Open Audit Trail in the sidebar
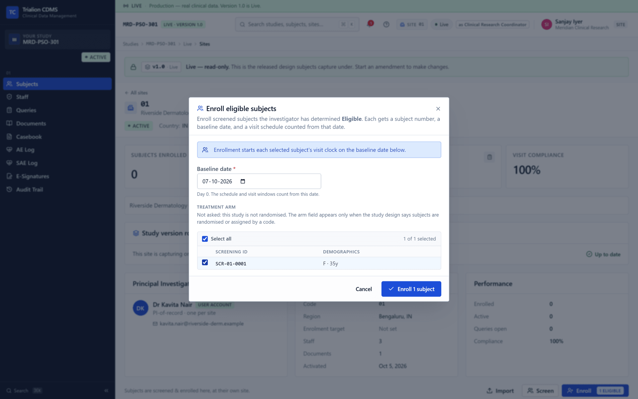 57,190
